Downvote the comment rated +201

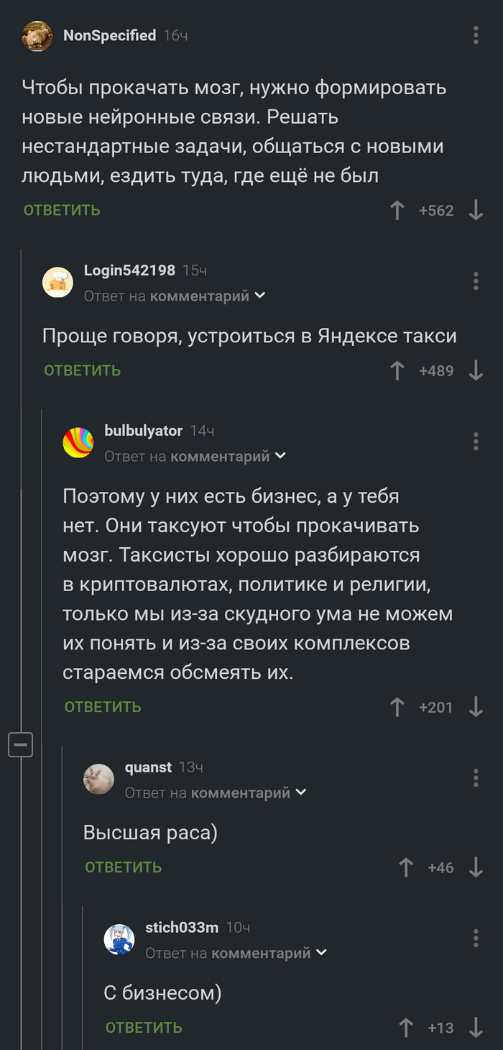click(476, 707)
